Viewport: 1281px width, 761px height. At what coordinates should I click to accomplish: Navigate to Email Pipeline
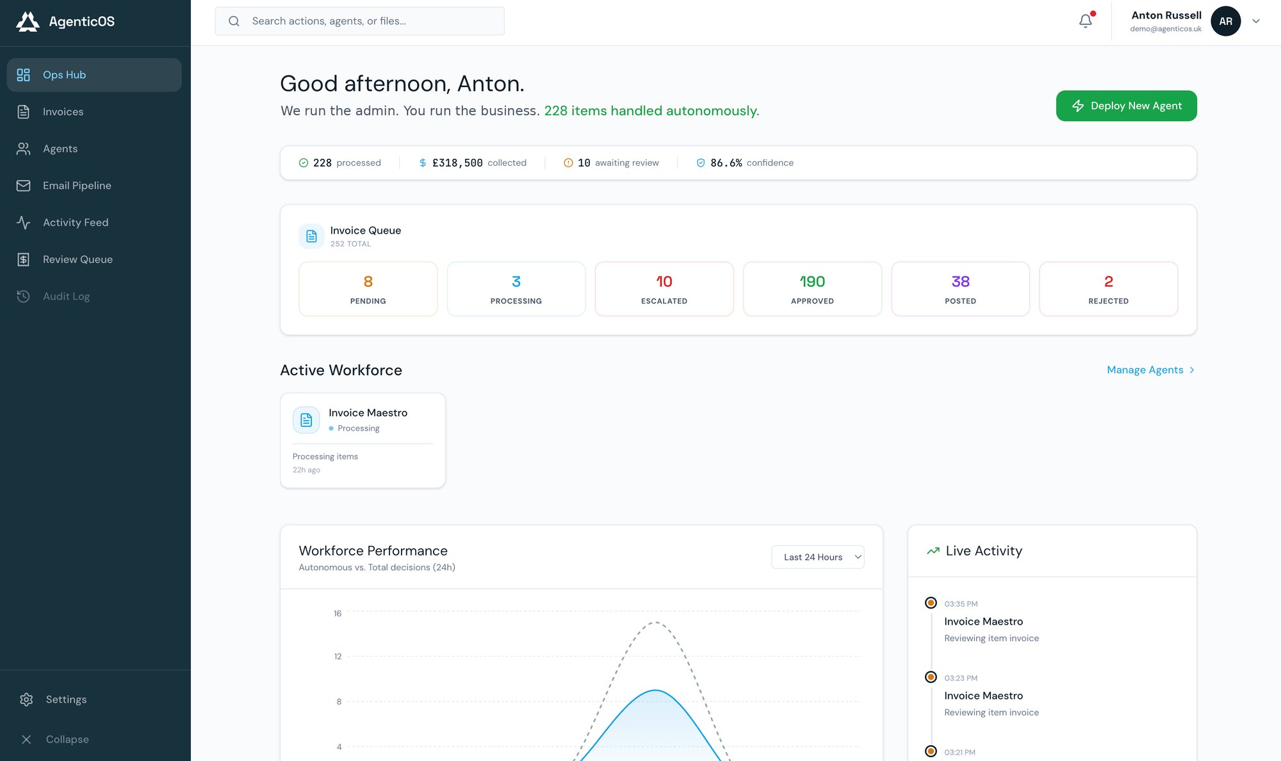tap(94, 186)
